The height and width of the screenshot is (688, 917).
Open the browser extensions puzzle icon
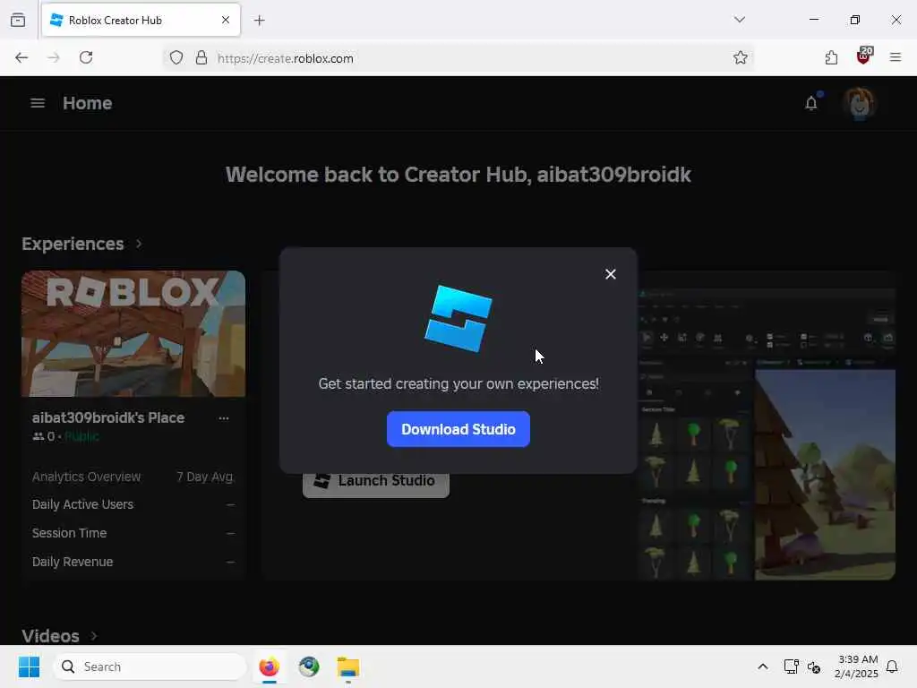point(831,57)
